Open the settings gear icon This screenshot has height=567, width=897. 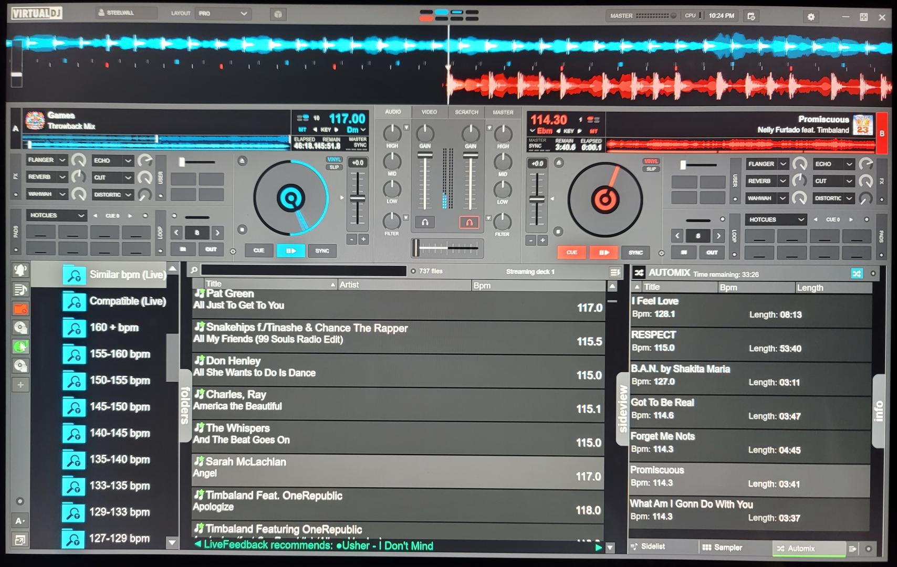click(811, 17)
